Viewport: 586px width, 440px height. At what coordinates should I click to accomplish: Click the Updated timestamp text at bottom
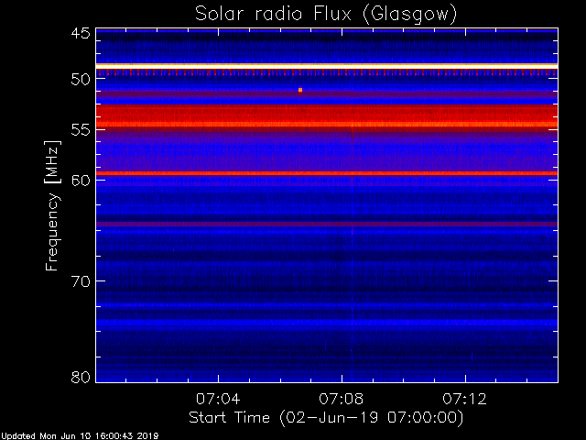[80, 436]
